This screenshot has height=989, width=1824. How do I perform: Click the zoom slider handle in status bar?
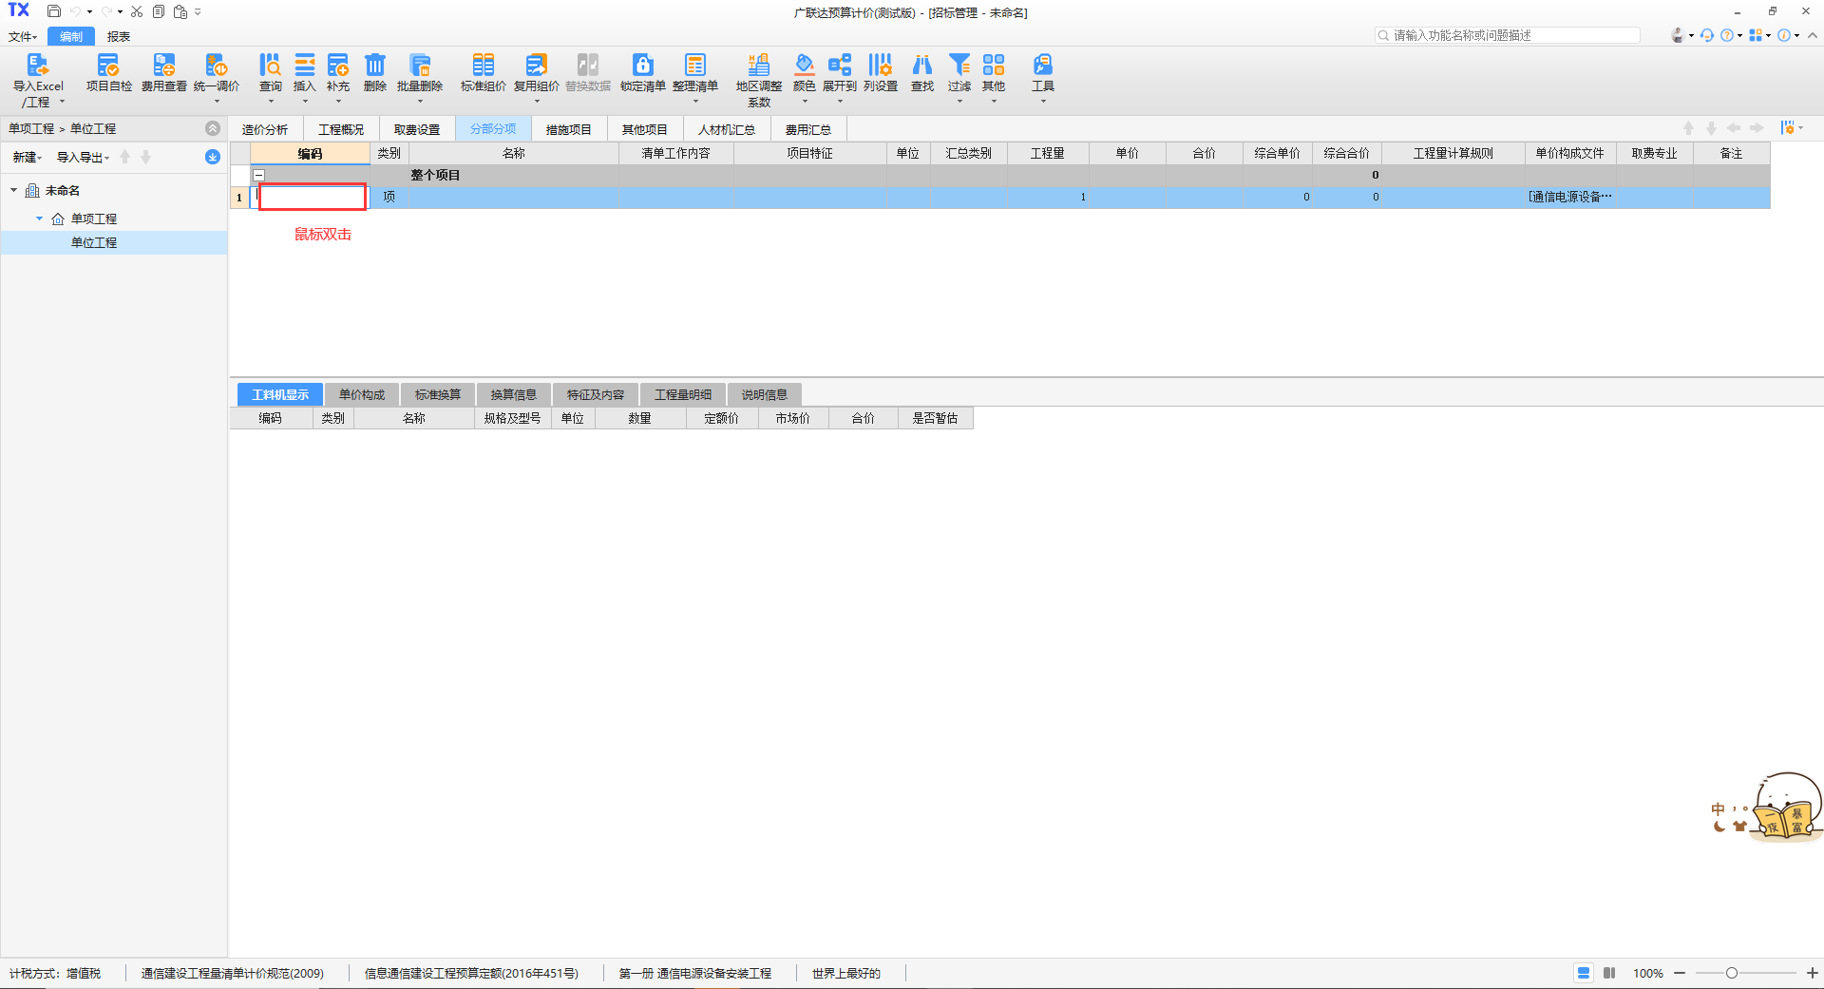[x=1732, y=973]
